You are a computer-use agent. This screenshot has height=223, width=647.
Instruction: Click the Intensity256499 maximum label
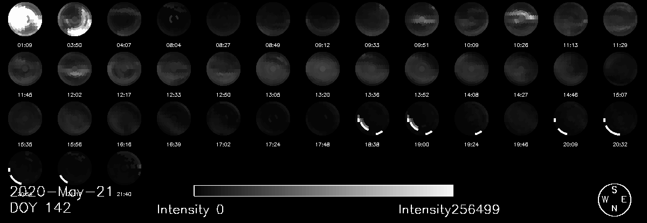449,210
